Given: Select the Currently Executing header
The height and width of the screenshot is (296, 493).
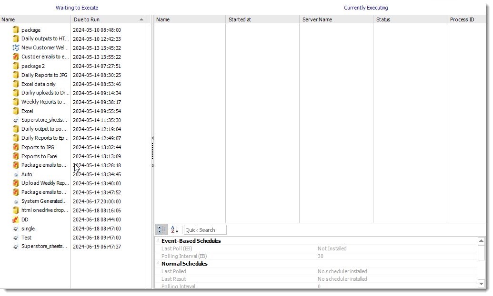Looking at the screenshot, I should coord(366,8).
